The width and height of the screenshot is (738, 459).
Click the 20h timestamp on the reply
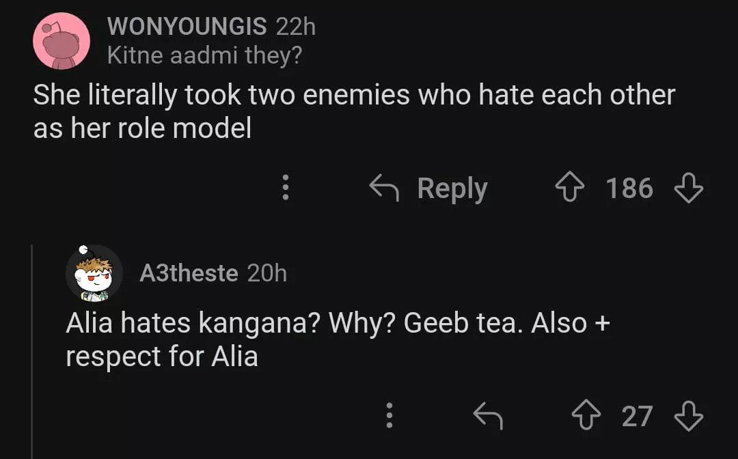click(266, 274)
